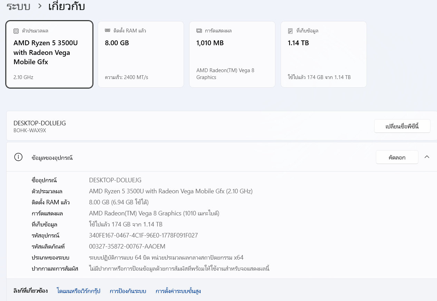437x301 pixels.
Task: Select the 1,010 MB graphics card tile
Action: (232, 55)
